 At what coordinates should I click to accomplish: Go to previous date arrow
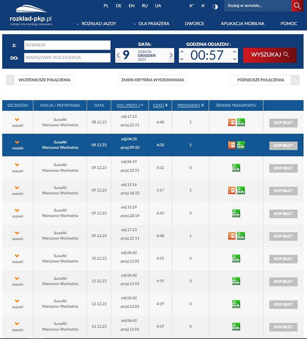118,55
